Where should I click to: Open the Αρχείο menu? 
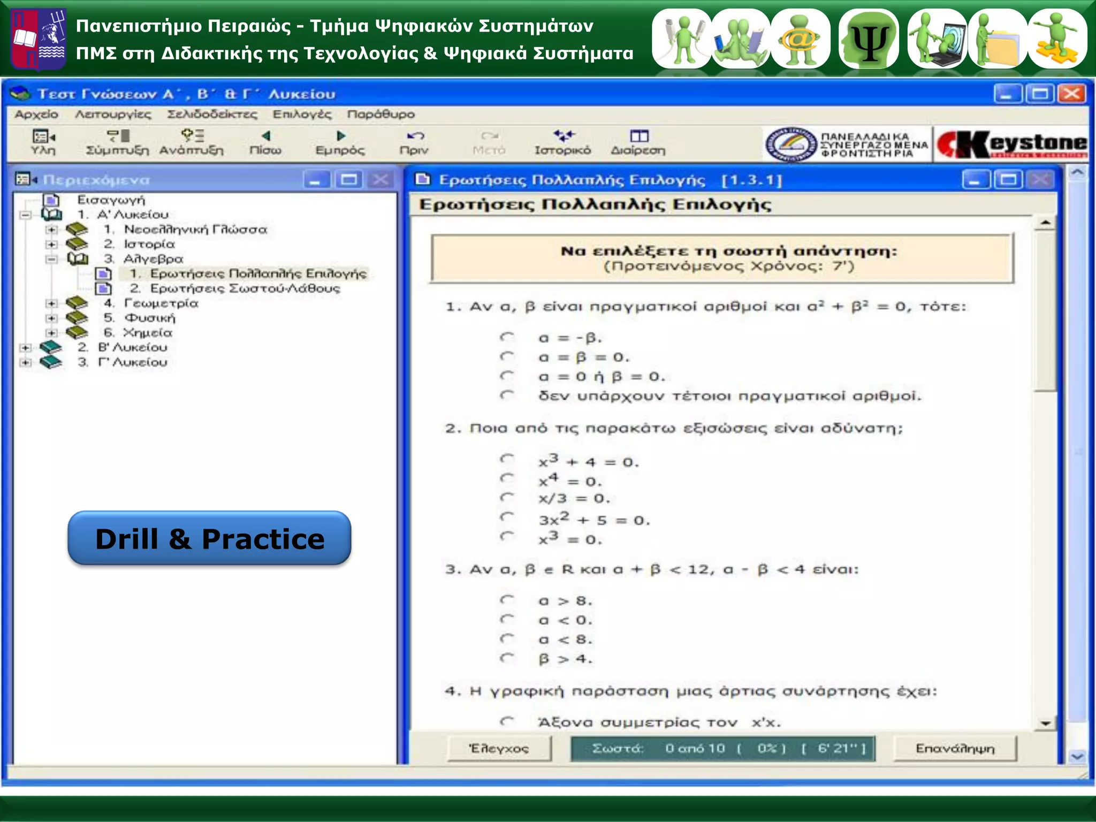tap(36, 114)
